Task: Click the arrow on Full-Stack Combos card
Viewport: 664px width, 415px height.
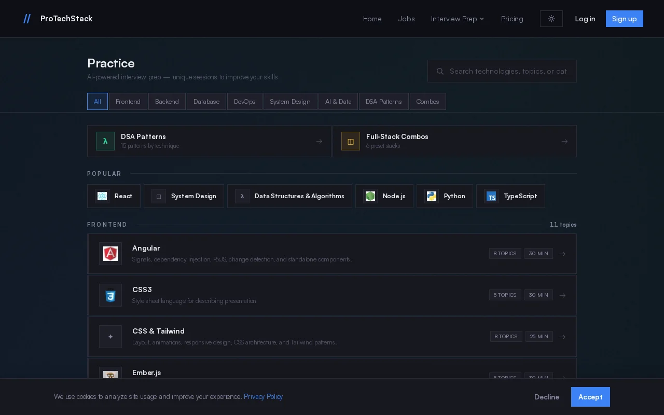Action: click(564, 141)
